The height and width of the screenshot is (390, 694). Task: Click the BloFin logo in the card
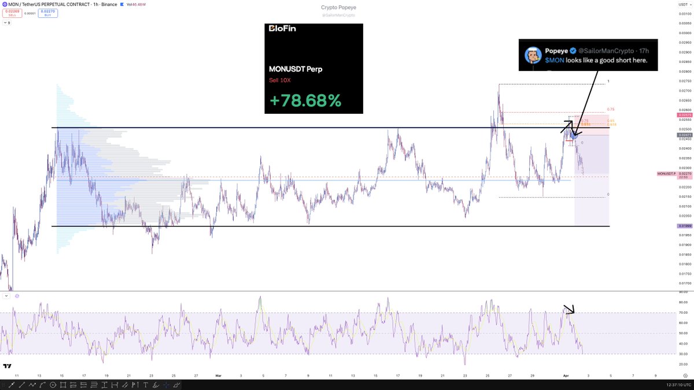283,28
